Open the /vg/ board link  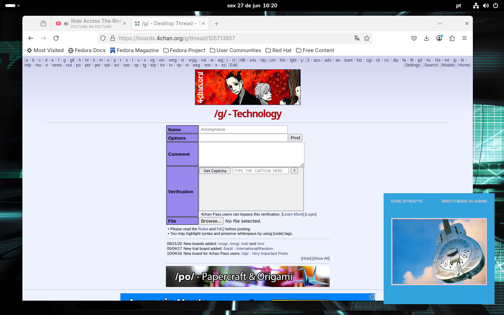tap(152, 60)
